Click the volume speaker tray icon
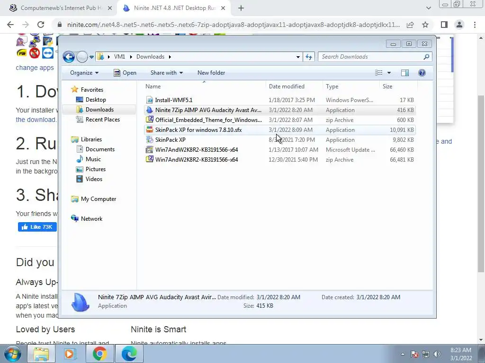 click(437, 354)
